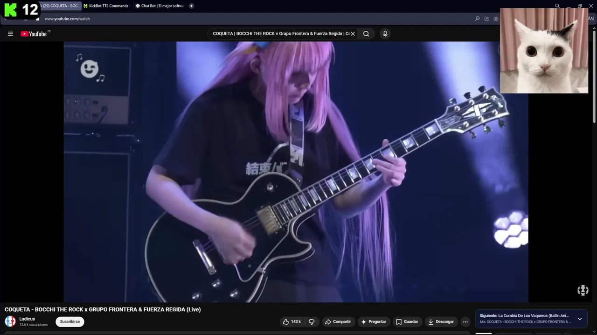Click the address bar zoom/find icon
Viewport: 597px width, 335px height.
(477, 19)
